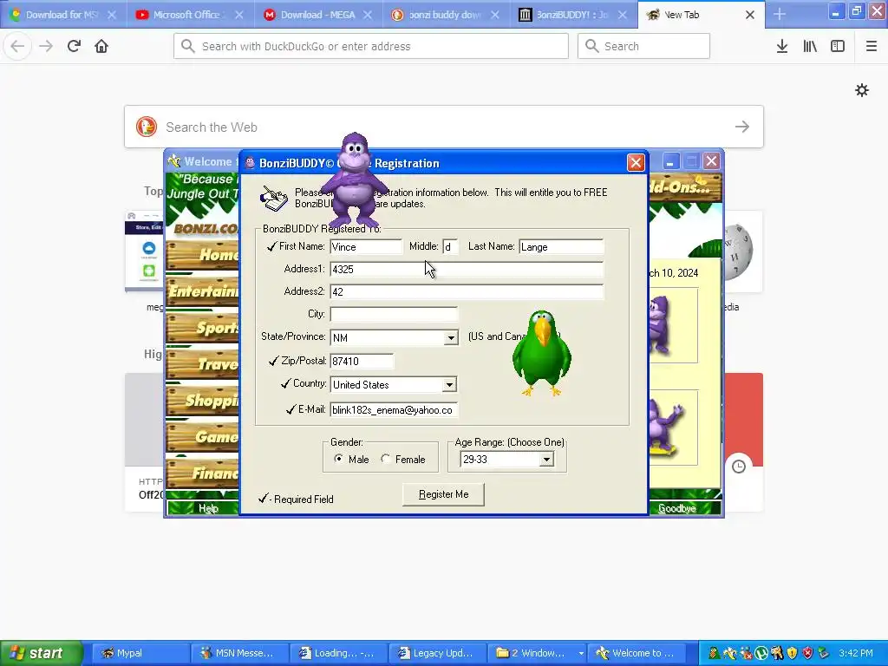Open Loading taskbar window button
The height and width of the screenshot is (666, 888).
coord(338,653)
